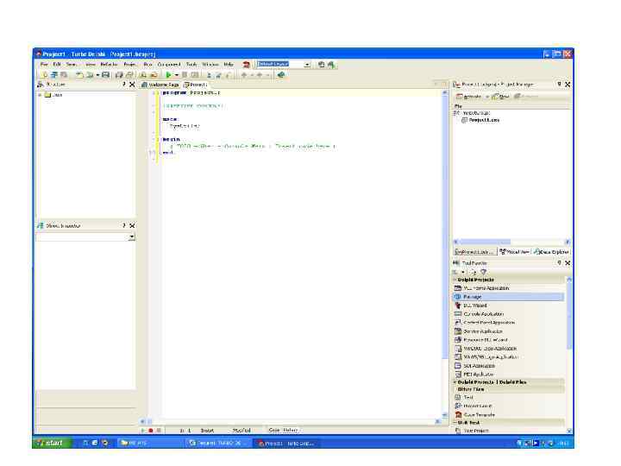Select the Service Application icon
621x466 pixels.
(458, 331)
